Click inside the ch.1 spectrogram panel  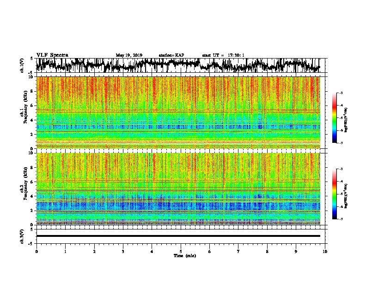point(178,112)
